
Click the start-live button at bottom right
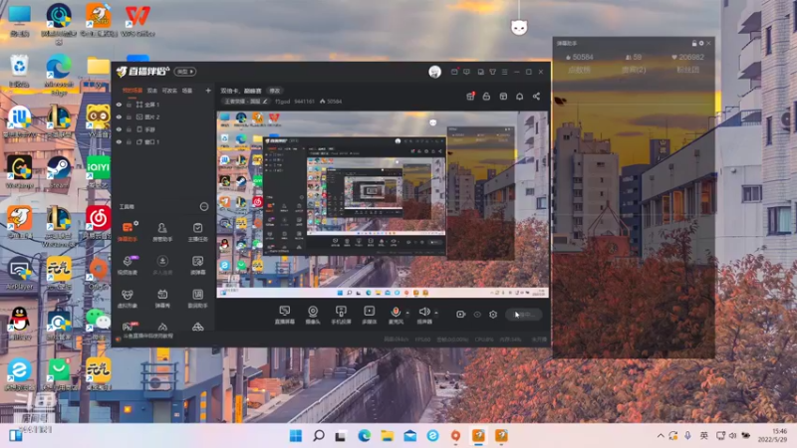[x=523, y=315]
